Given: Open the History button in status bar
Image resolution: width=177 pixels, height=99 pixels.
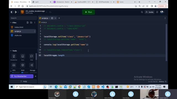Looking at the screenshot, I should [163, 82].
